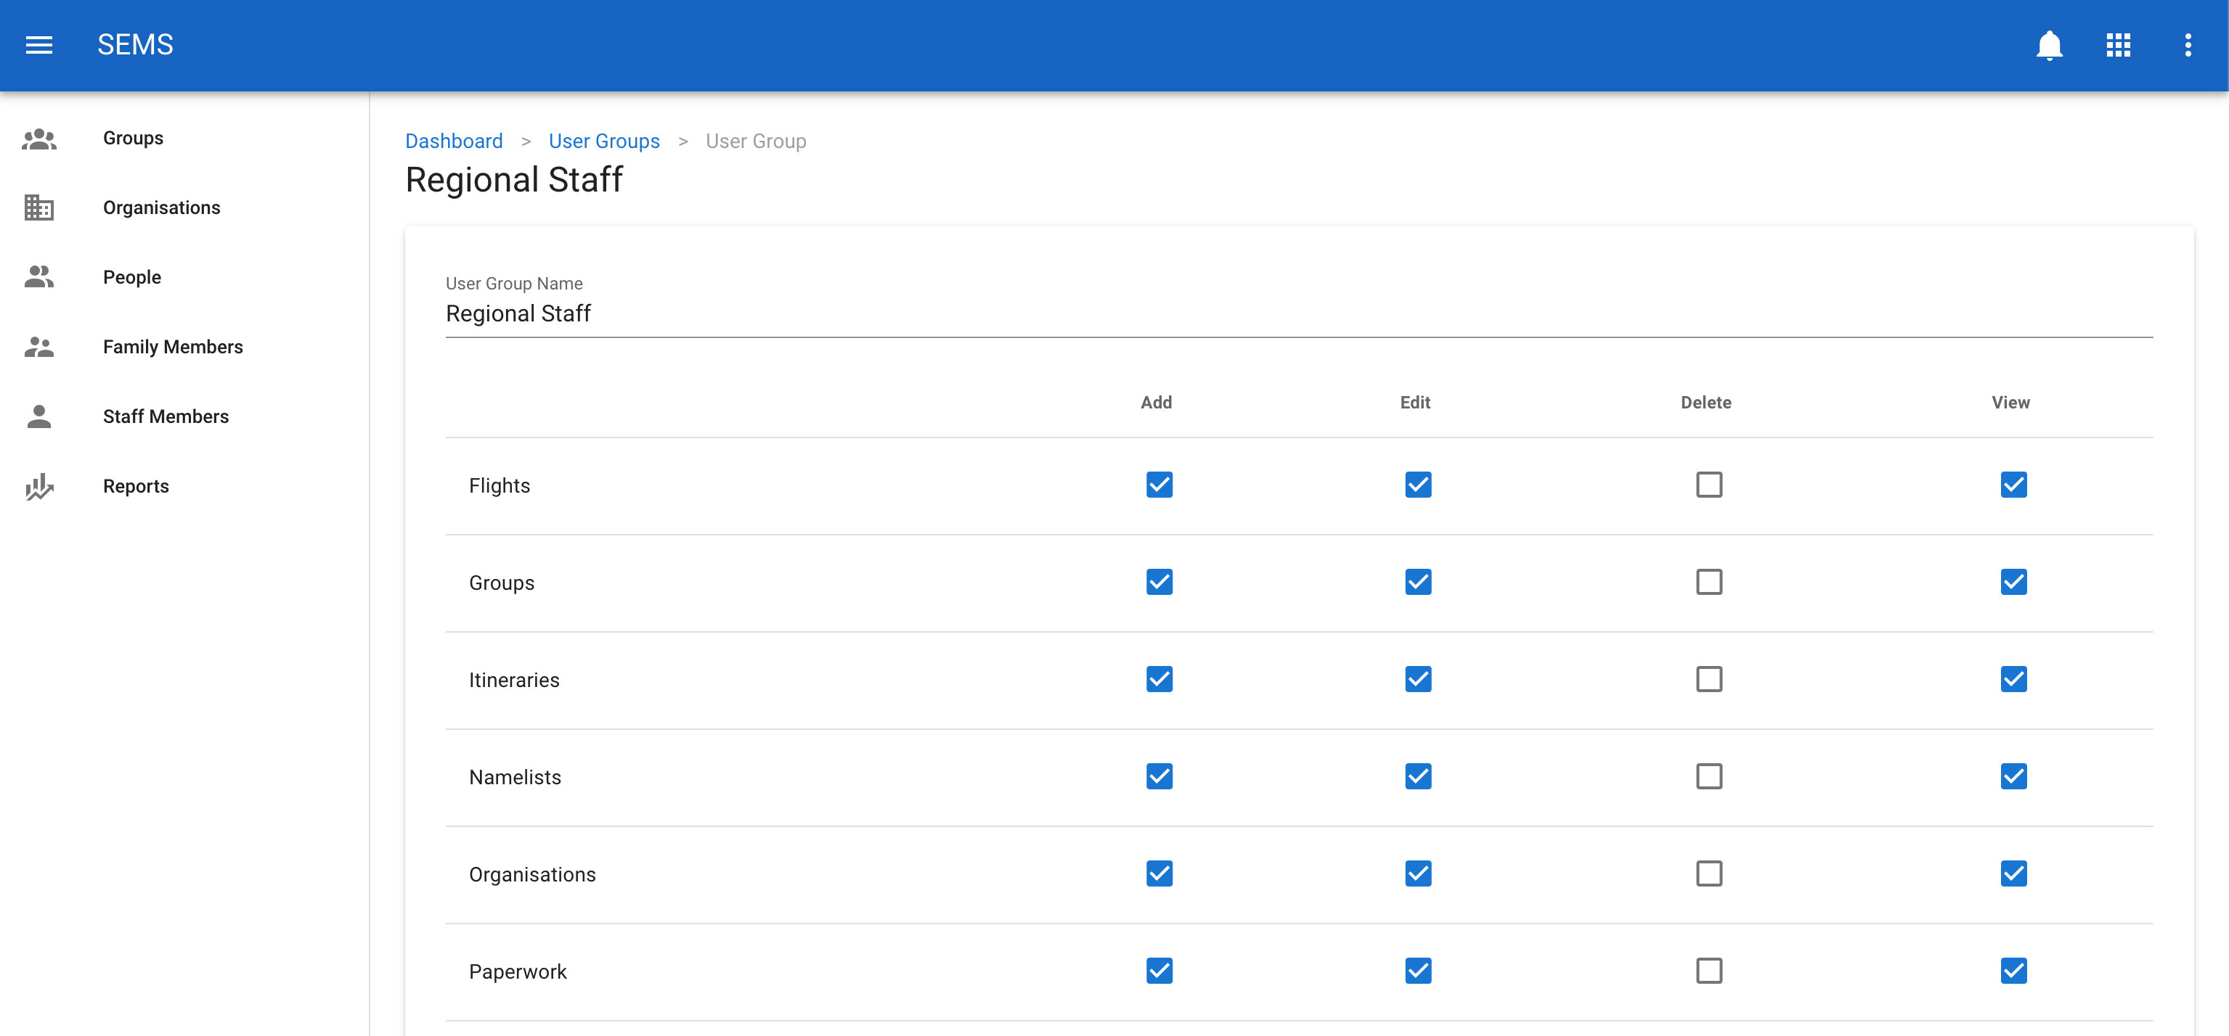The image size is (2229, 1036).
Task: Open People in the sidebar
Action: (x=131, y=276)
